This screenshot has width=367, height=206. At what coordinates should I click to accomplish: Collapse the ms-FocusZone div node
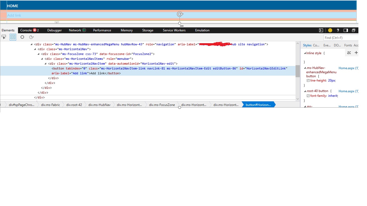pyautogui.click(x=39, y=54)
